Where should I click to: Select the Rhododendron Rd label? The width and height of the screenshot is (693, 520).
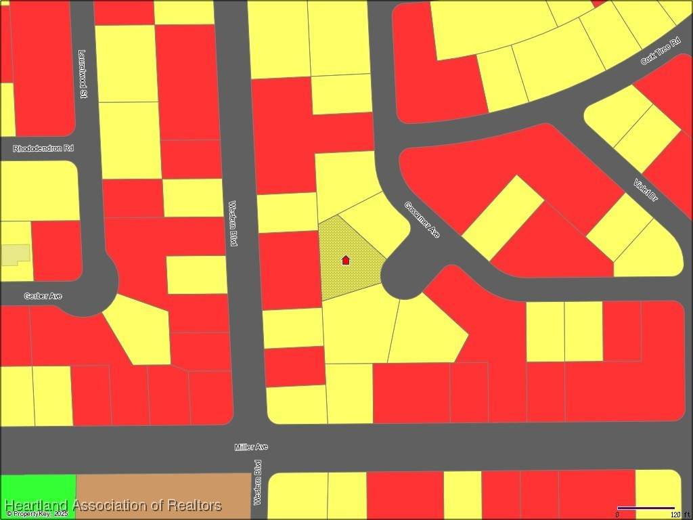pos(43,148)
